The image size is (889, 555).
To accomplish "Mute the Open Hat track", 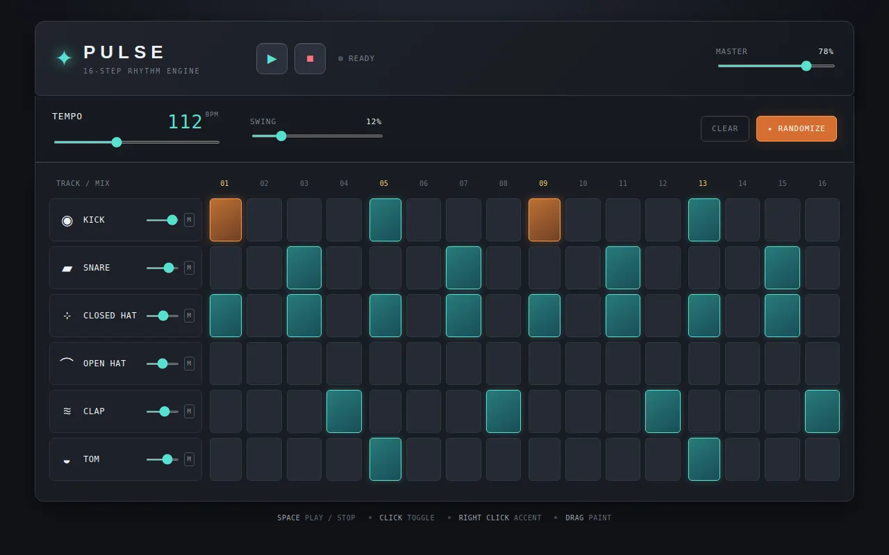I will 189,364.
